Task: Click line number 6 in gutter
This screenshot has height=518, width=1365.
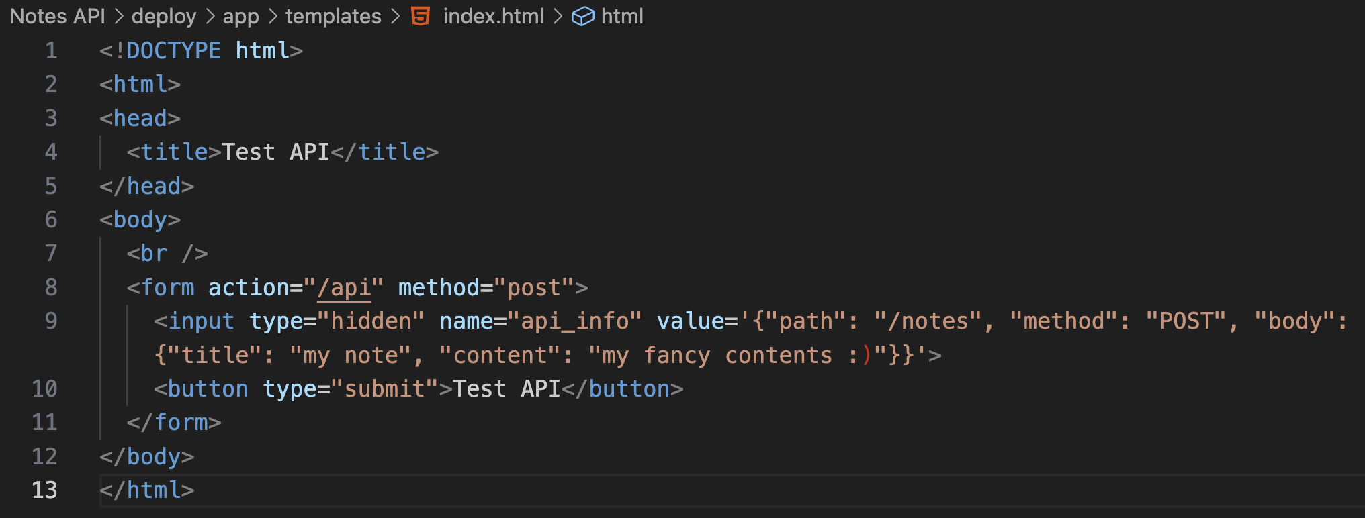Action: [51, 220]
